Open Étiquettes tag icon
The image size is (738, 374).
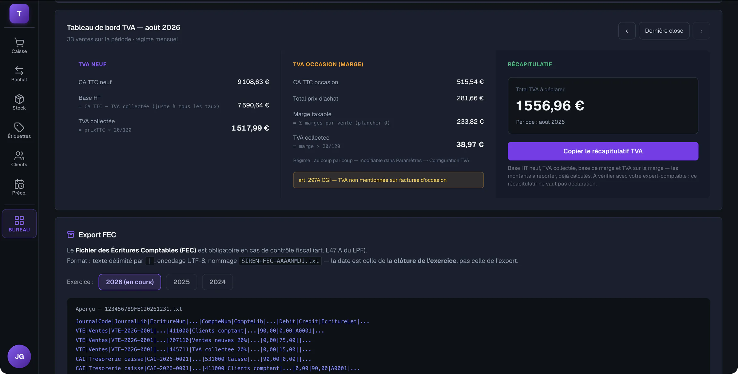19,127
